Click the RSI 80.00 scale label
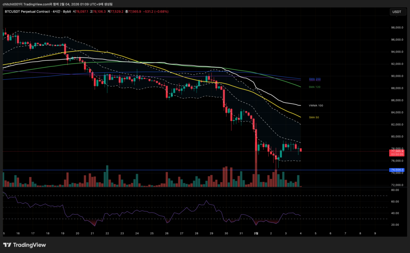This screenshot has height=253, width=410. (395, 190)
